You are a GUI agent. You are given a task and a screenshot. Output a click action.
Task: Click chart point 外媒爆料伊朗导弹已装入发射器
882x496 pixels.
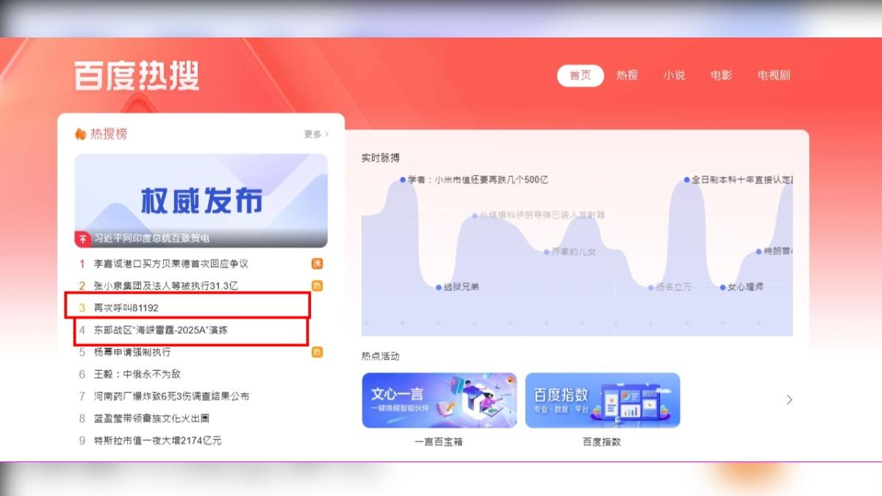(x=475, y=215)
